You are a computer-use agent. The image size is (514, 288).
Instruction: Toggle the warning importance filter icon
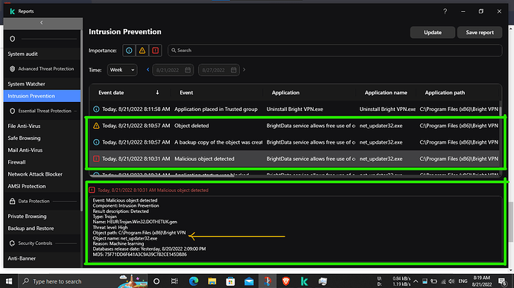(142, 51)
